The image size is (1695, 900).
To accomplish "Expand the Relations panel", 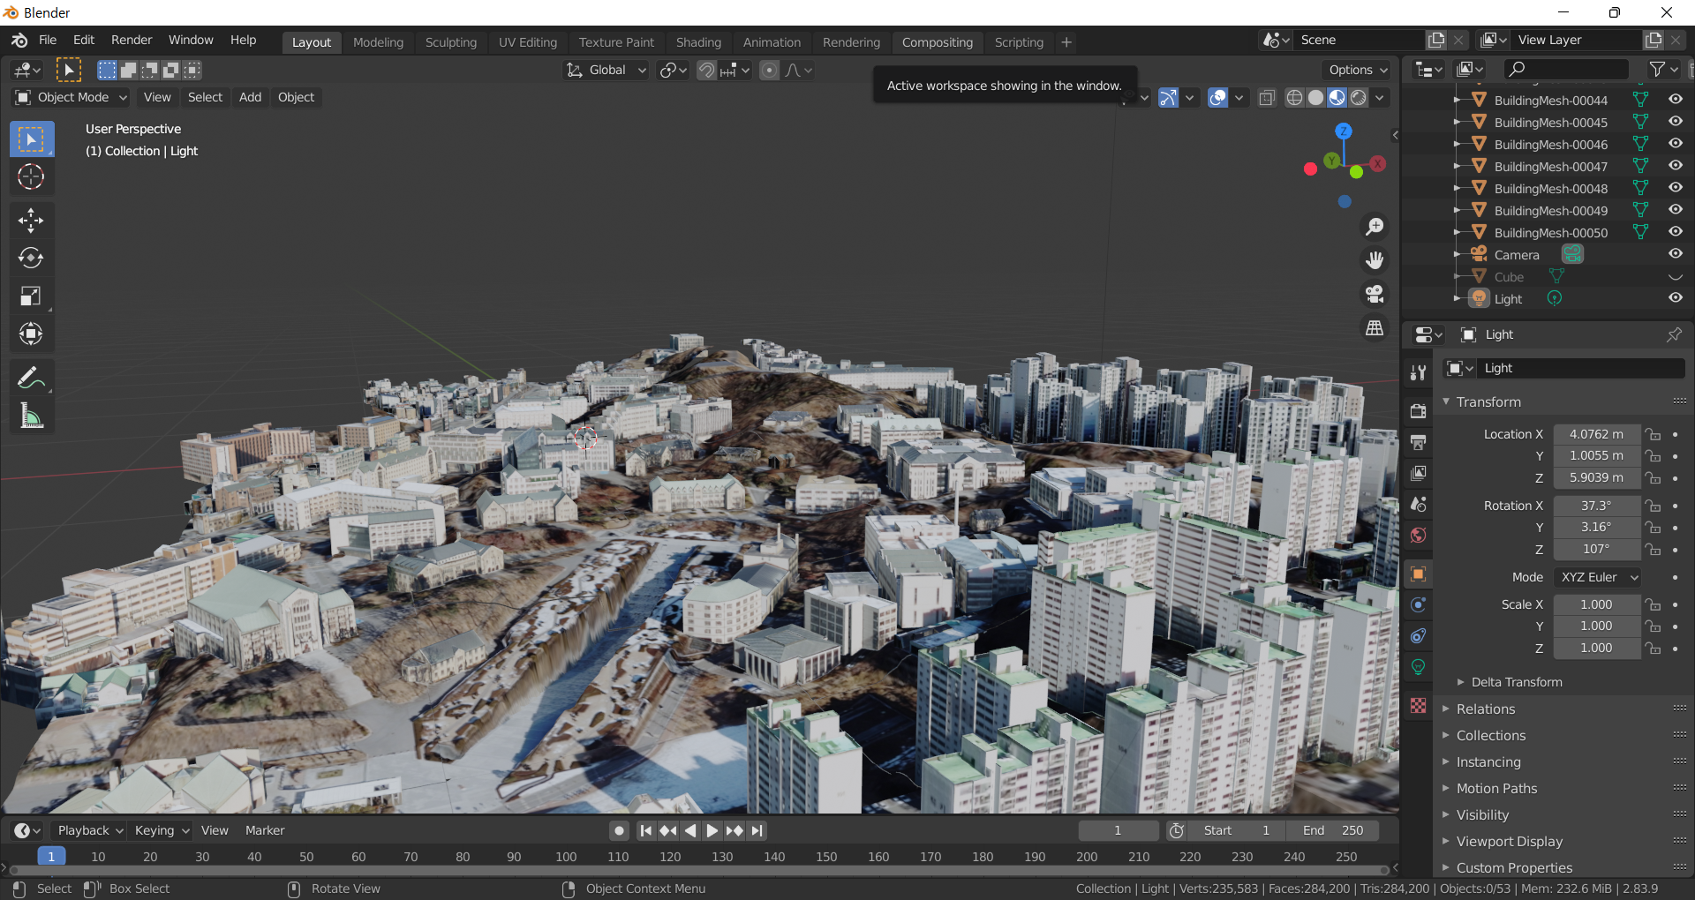I will (x=1486, y=709).
